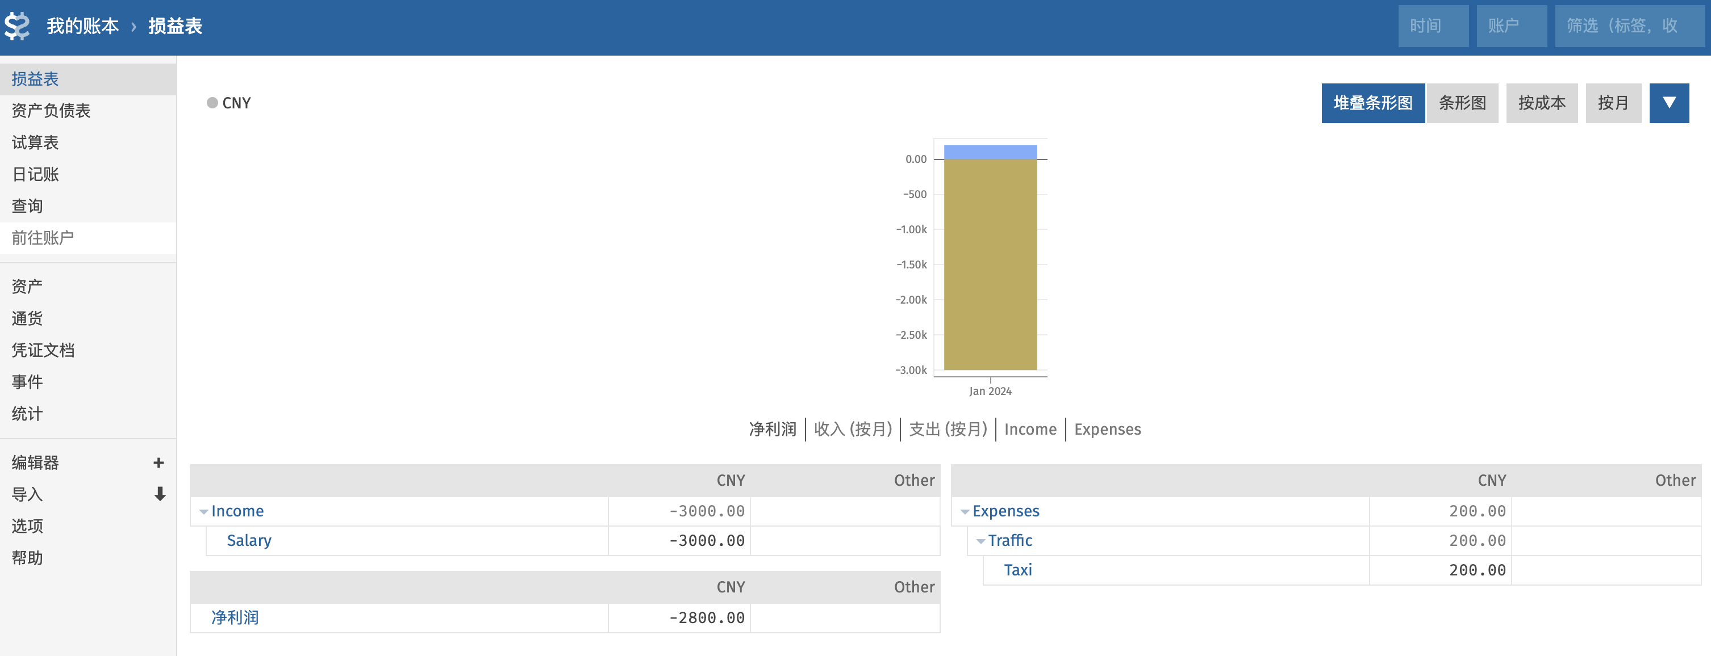Click 我的账本 in the header breadcrumb
Image resolution: width=1711 pixels, height=656 pixels.
(83, 26)
